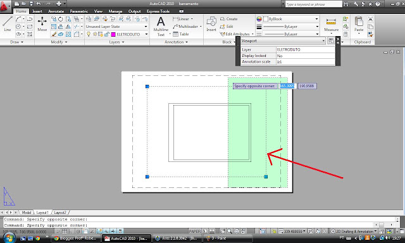Click the Multiline Text tool
The image size is (405, 243).
coord(161,26)
